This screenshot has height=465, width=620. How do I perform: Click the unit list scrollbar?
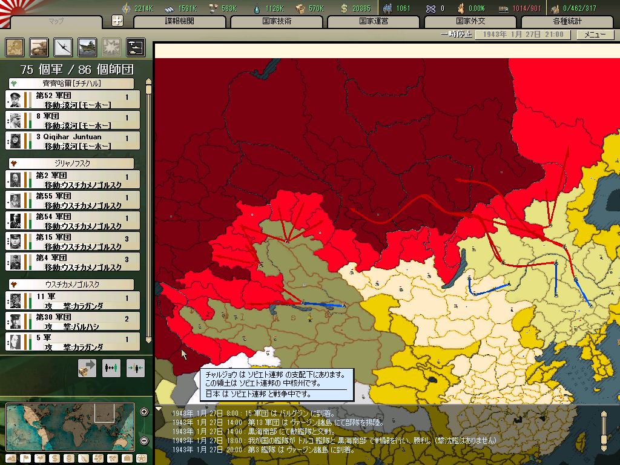coord(148,210)
